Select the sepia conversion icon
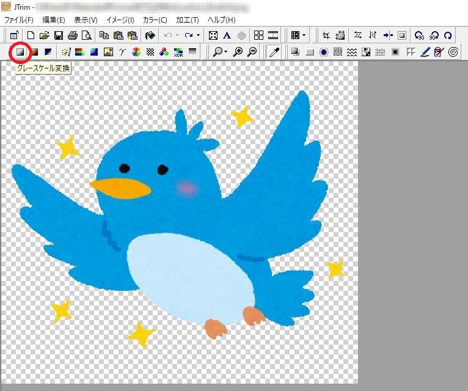 [35, 53]
